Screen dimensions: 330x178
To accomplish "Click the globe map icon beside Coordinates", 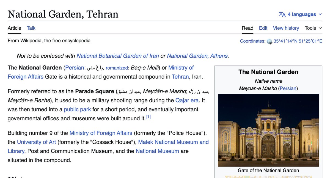I will click(269, 41).
